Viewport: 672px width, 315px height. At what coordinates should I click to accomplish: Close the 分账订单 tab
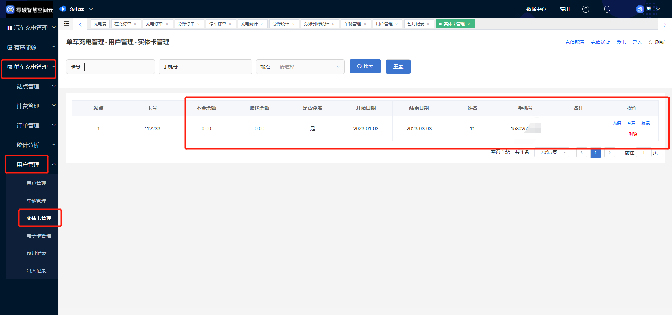(x=198, y=24)
